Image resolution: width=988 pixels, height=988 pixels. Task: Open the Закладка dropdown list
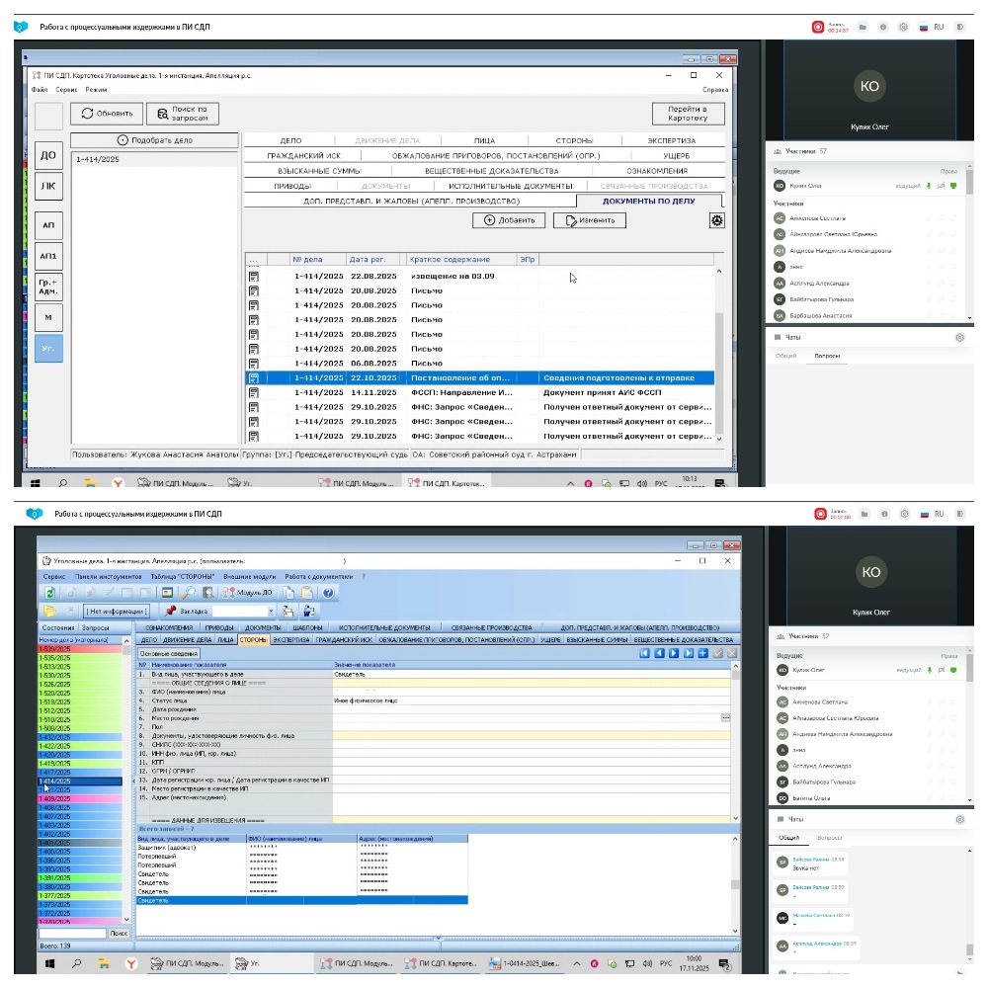coord(271,611)
